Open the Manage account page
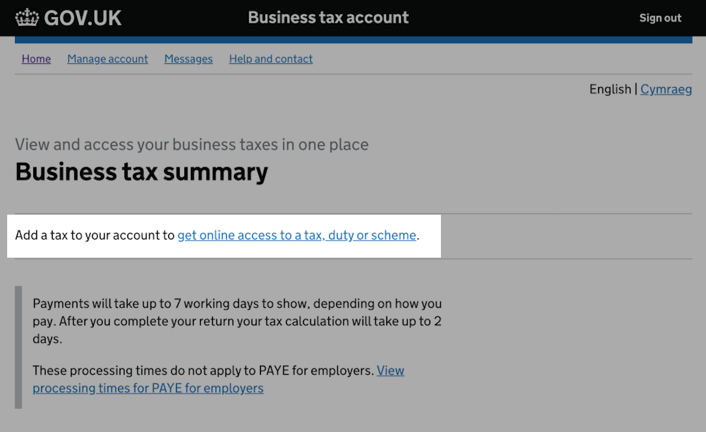Screen dimensions: 706x432 pos(107,59)
